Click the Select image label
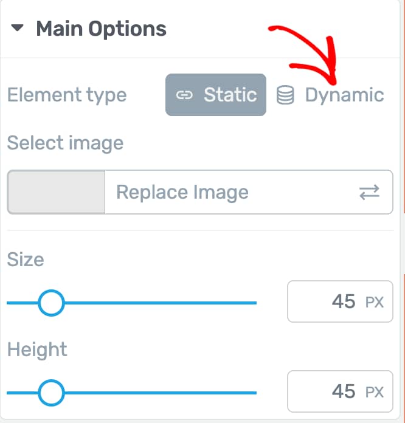Image resolution: width=405 pixels, height=423 pixels. 65,143
